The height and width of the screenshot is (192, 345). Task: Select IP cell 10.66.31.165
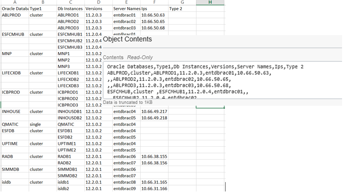pos(155,182)
